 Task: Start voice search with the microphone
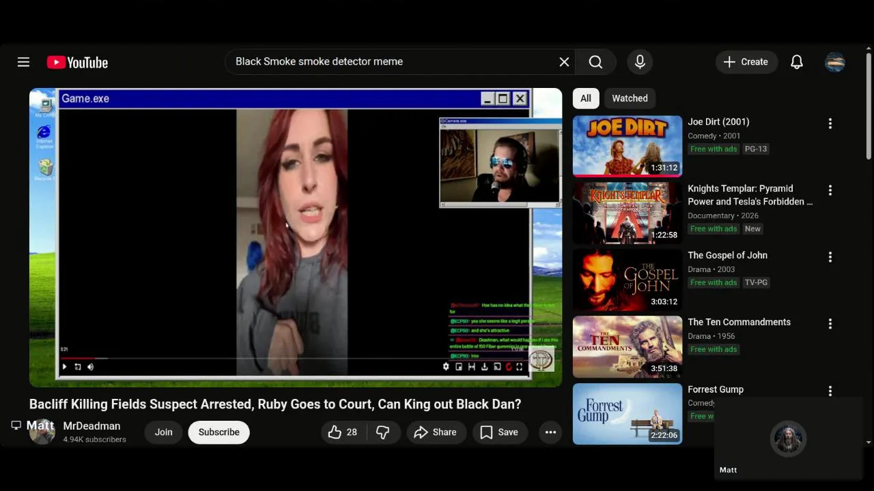[x=640, y=62]
